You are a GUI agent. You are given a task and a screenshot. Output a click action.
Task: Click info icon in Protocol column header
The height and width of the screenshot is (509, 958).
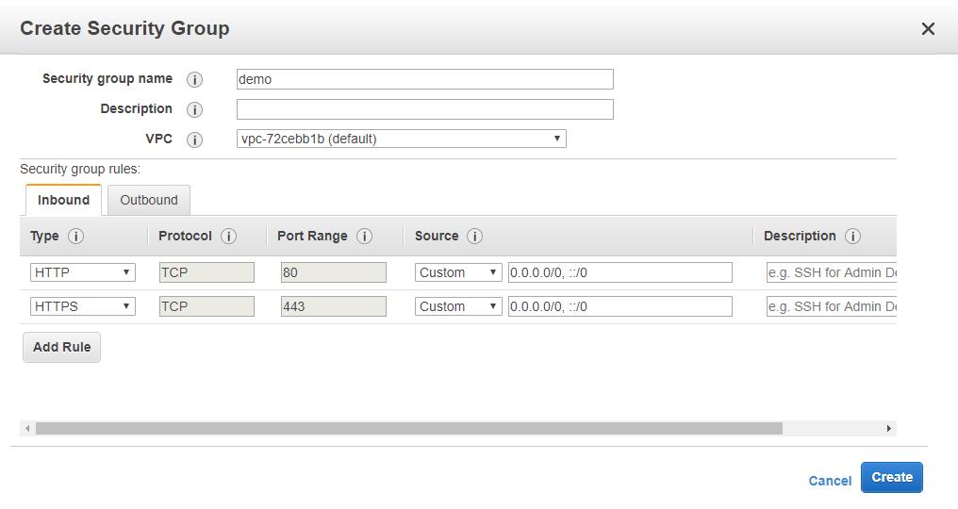tap(228, 237)
